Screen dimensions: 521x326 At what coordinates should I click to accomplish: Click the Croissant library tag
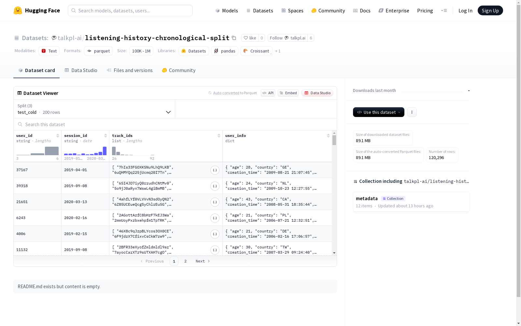click(x=256, y=51)
